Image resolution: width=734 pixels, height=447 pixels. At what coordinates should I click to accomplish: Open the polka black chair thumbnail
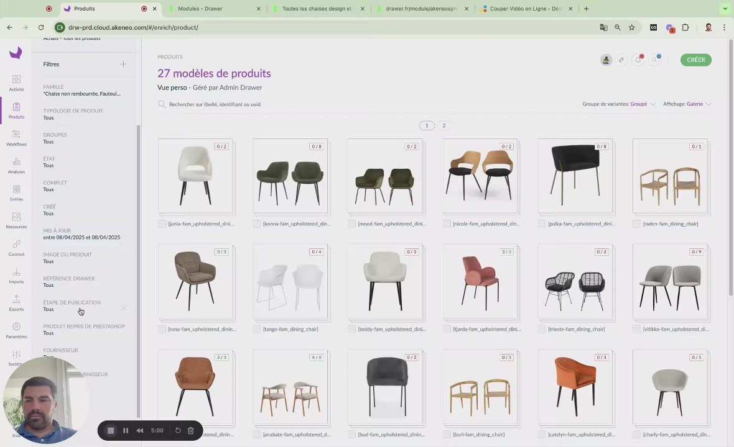[x=575, y=176]
